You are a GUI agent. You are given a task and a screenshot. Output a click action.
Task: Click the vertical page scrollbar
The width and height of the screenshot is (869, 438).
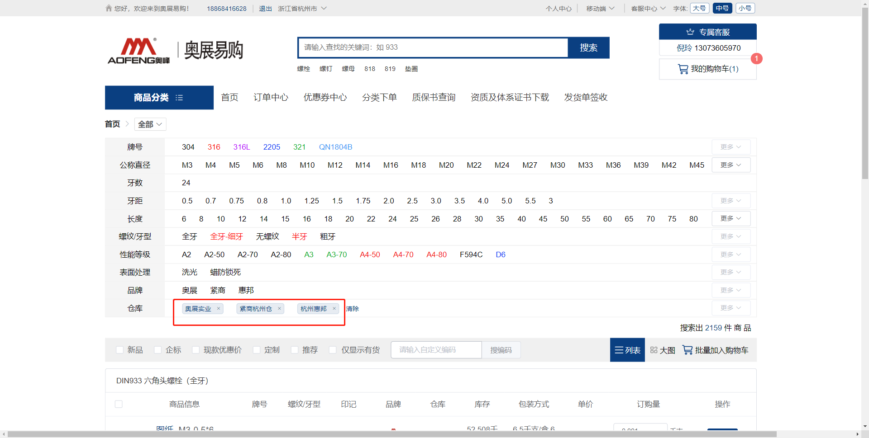865,94
